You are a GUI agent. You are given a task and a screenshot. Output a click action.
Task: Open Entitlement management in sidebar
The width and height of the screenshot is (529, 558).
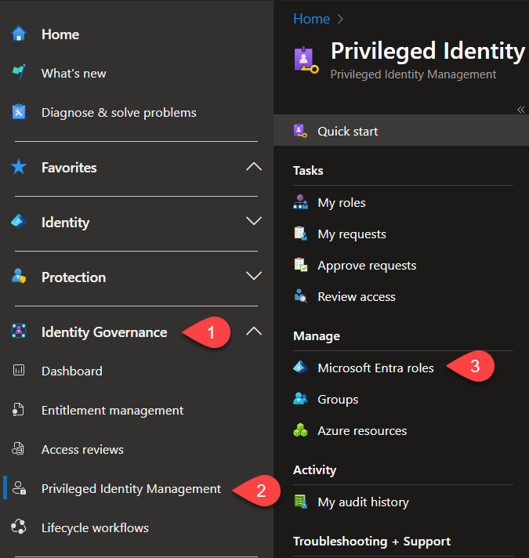click(112, 411)
